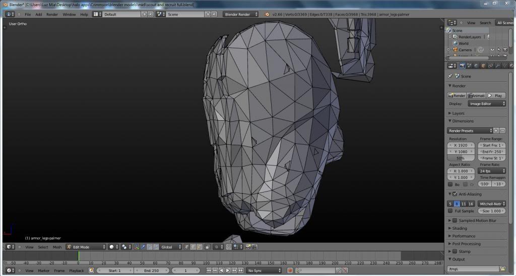516x276 pixels.
Task: Open the World properties tab icon
Action: pos(476,65)
